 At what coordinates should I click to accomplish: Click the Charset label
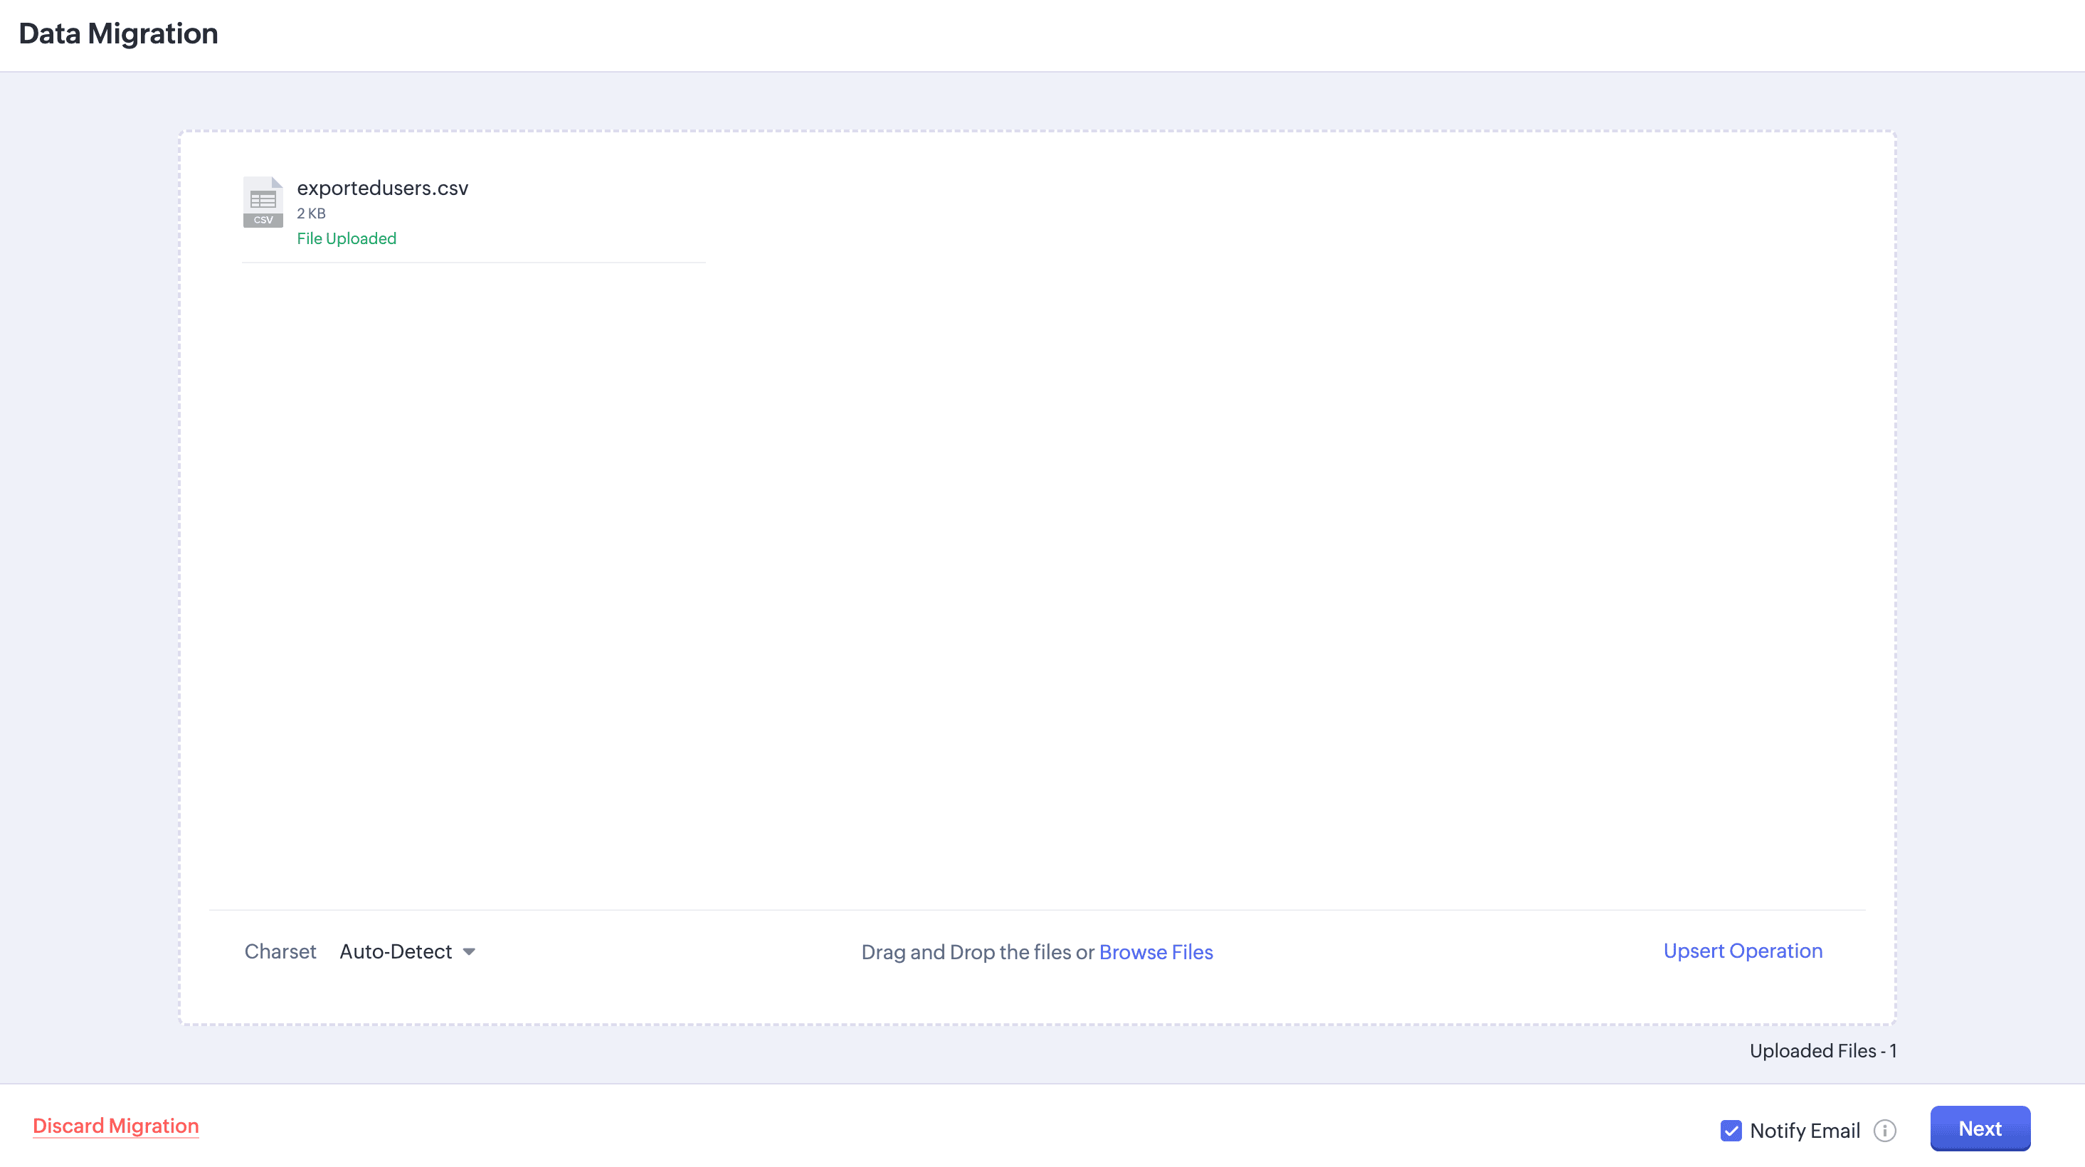(280, 951)
